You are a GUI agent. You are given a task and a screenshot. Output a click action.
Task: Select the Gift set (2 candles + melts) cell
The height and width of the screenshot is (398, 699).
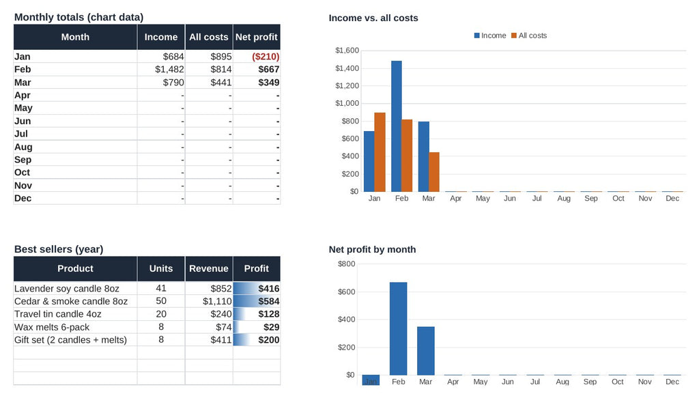coord(75,339)
